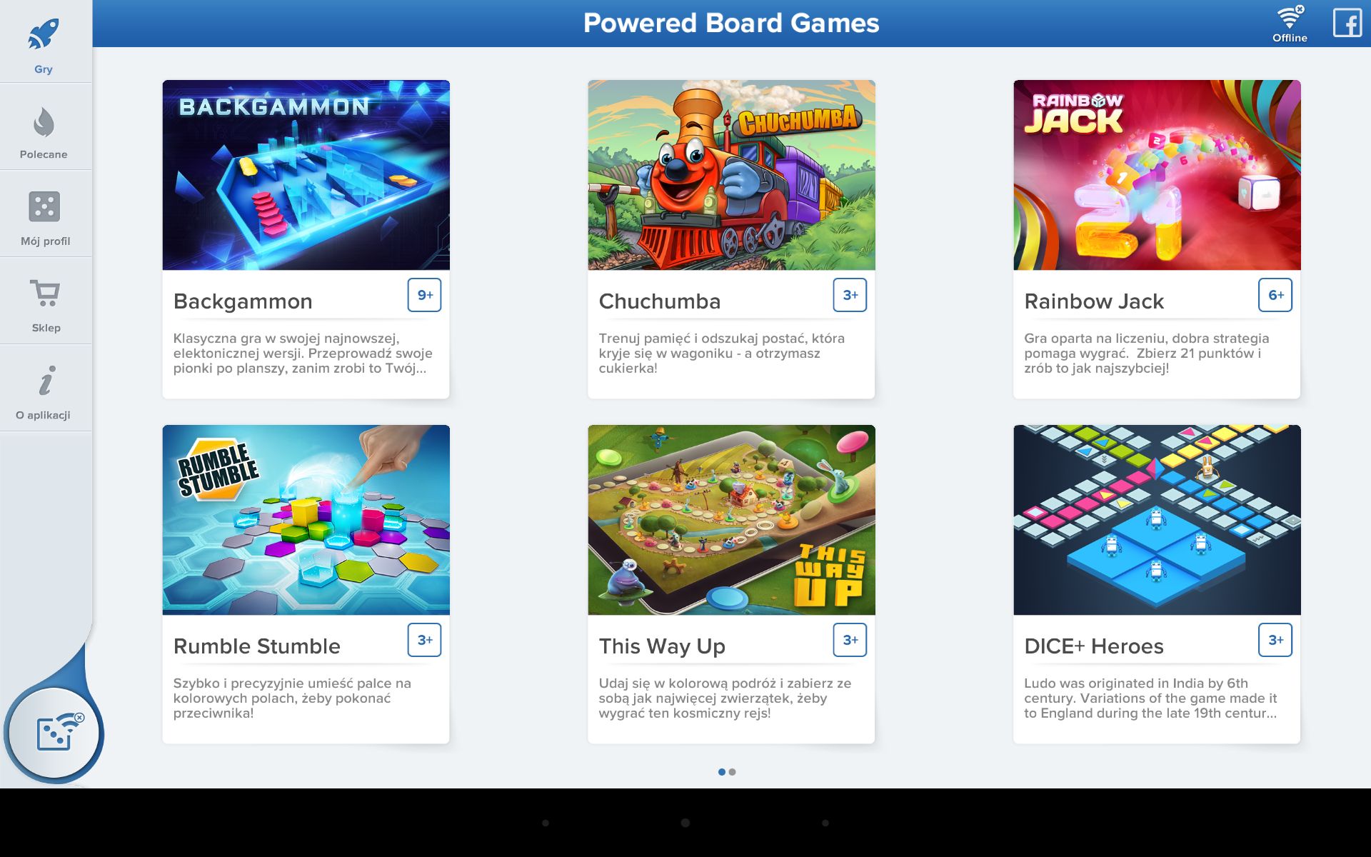
Task: Open the Gry rocket icon
Action: [44, 34]
